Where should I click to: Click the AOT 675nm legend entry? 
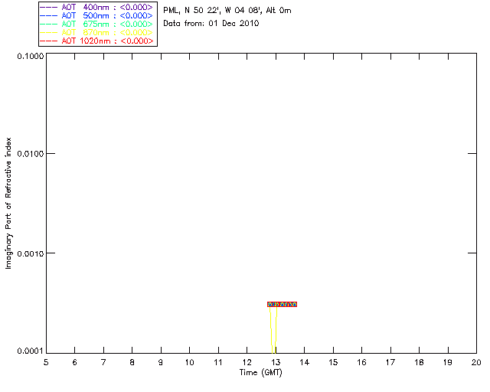pos(96,24)
